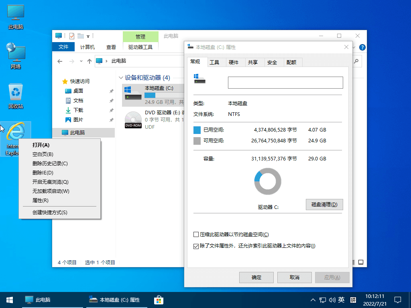This screenshot has width=411, height=308.
Task: Click the properties checkmark icon in quick access toolbar
Action: pyautogui.click(x=72, y=36)
